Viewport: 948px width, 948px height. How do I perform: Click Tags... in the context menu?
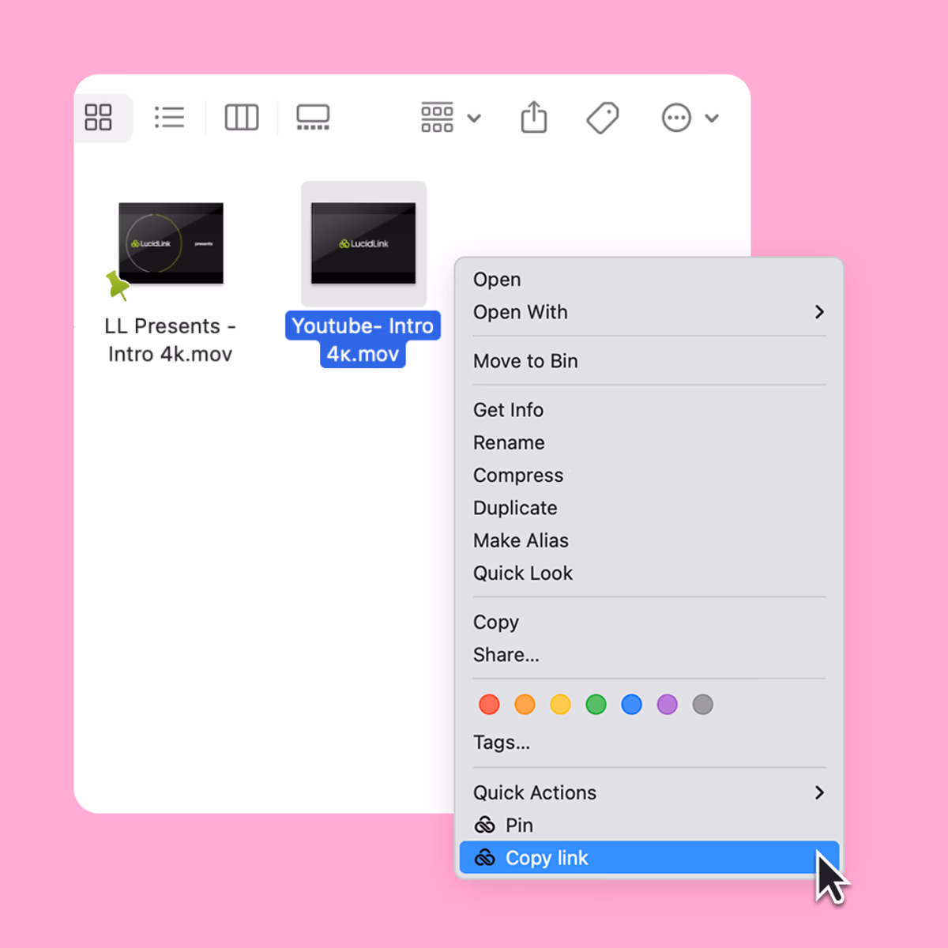tap(502, 743)
